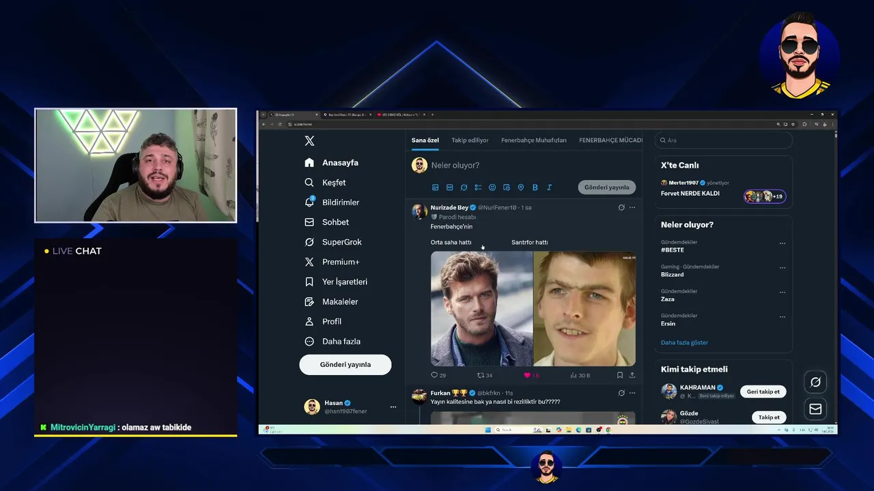Viewport: 874px width, 491px height.
Task: Add a location tag to the post
Action: 520,188
